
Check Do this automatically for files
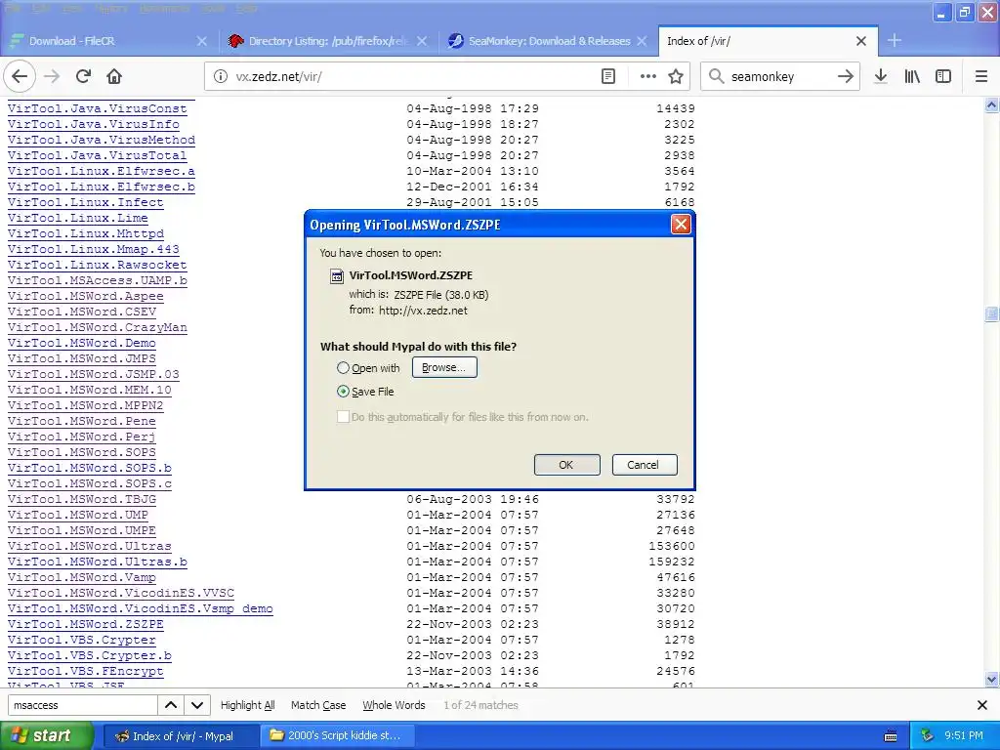343,417
